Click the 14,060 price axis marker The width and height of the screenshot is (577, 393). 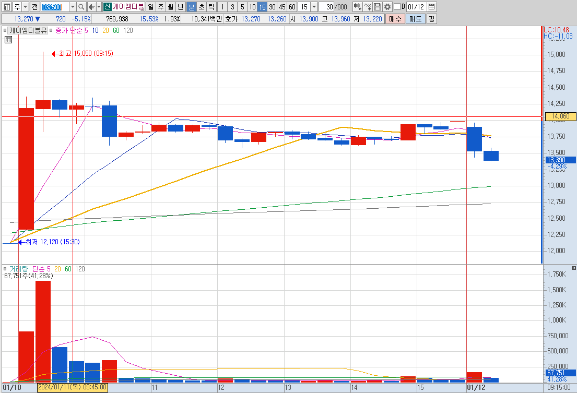tap(560, 116)
